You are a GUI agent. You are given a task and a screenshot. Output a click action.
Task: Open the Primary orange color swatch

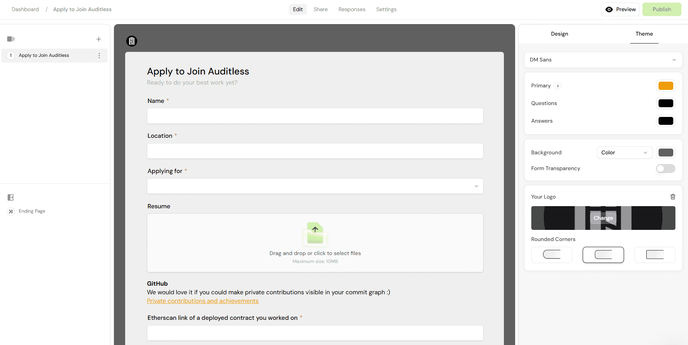(x=666, y=86)
